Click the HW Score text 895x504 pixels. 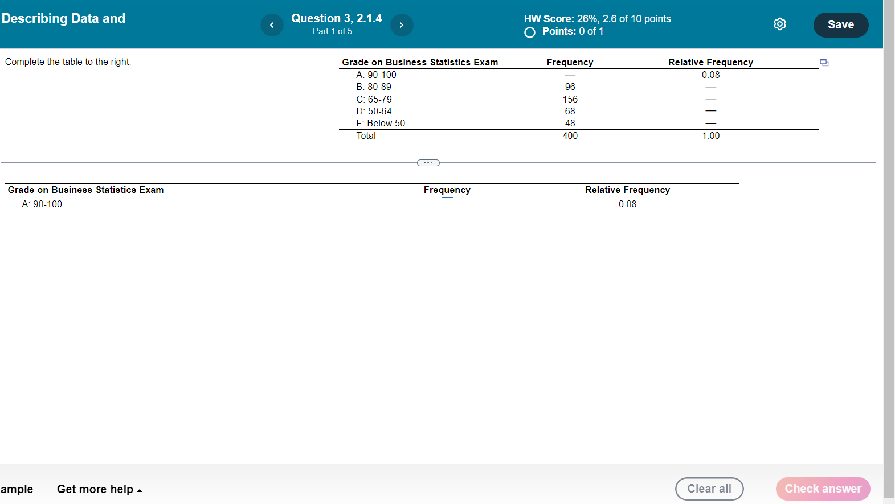tap(598, 19)
